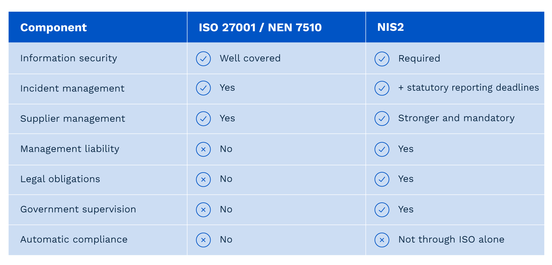Click NIS2 checkmark in Government supervision row
This screenshot has height=265, width=552.
382,210
